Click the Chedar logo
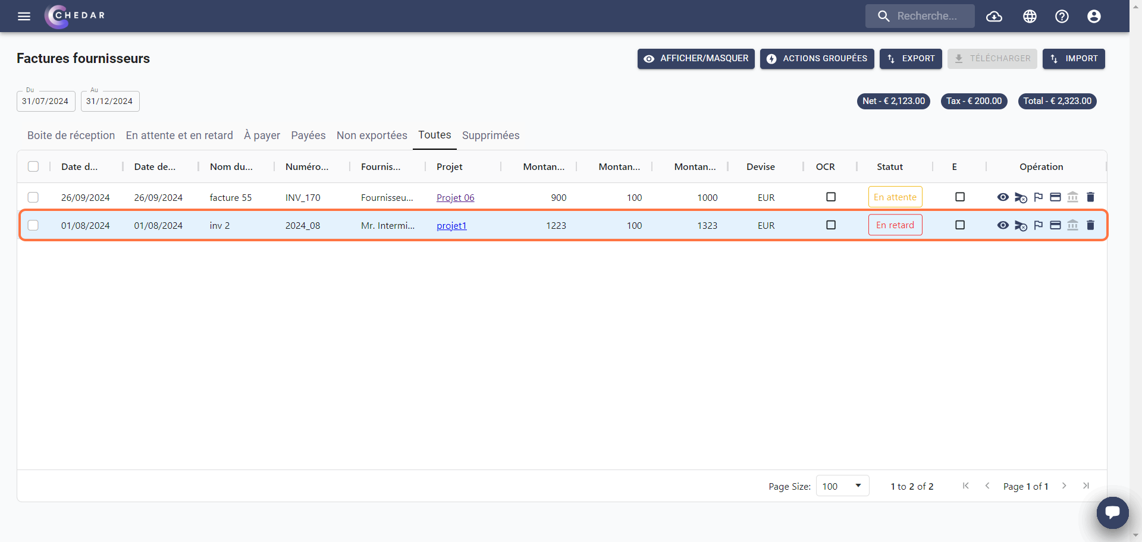The image size is (1142, 542). pyautogui.click(x=75, y=15)
